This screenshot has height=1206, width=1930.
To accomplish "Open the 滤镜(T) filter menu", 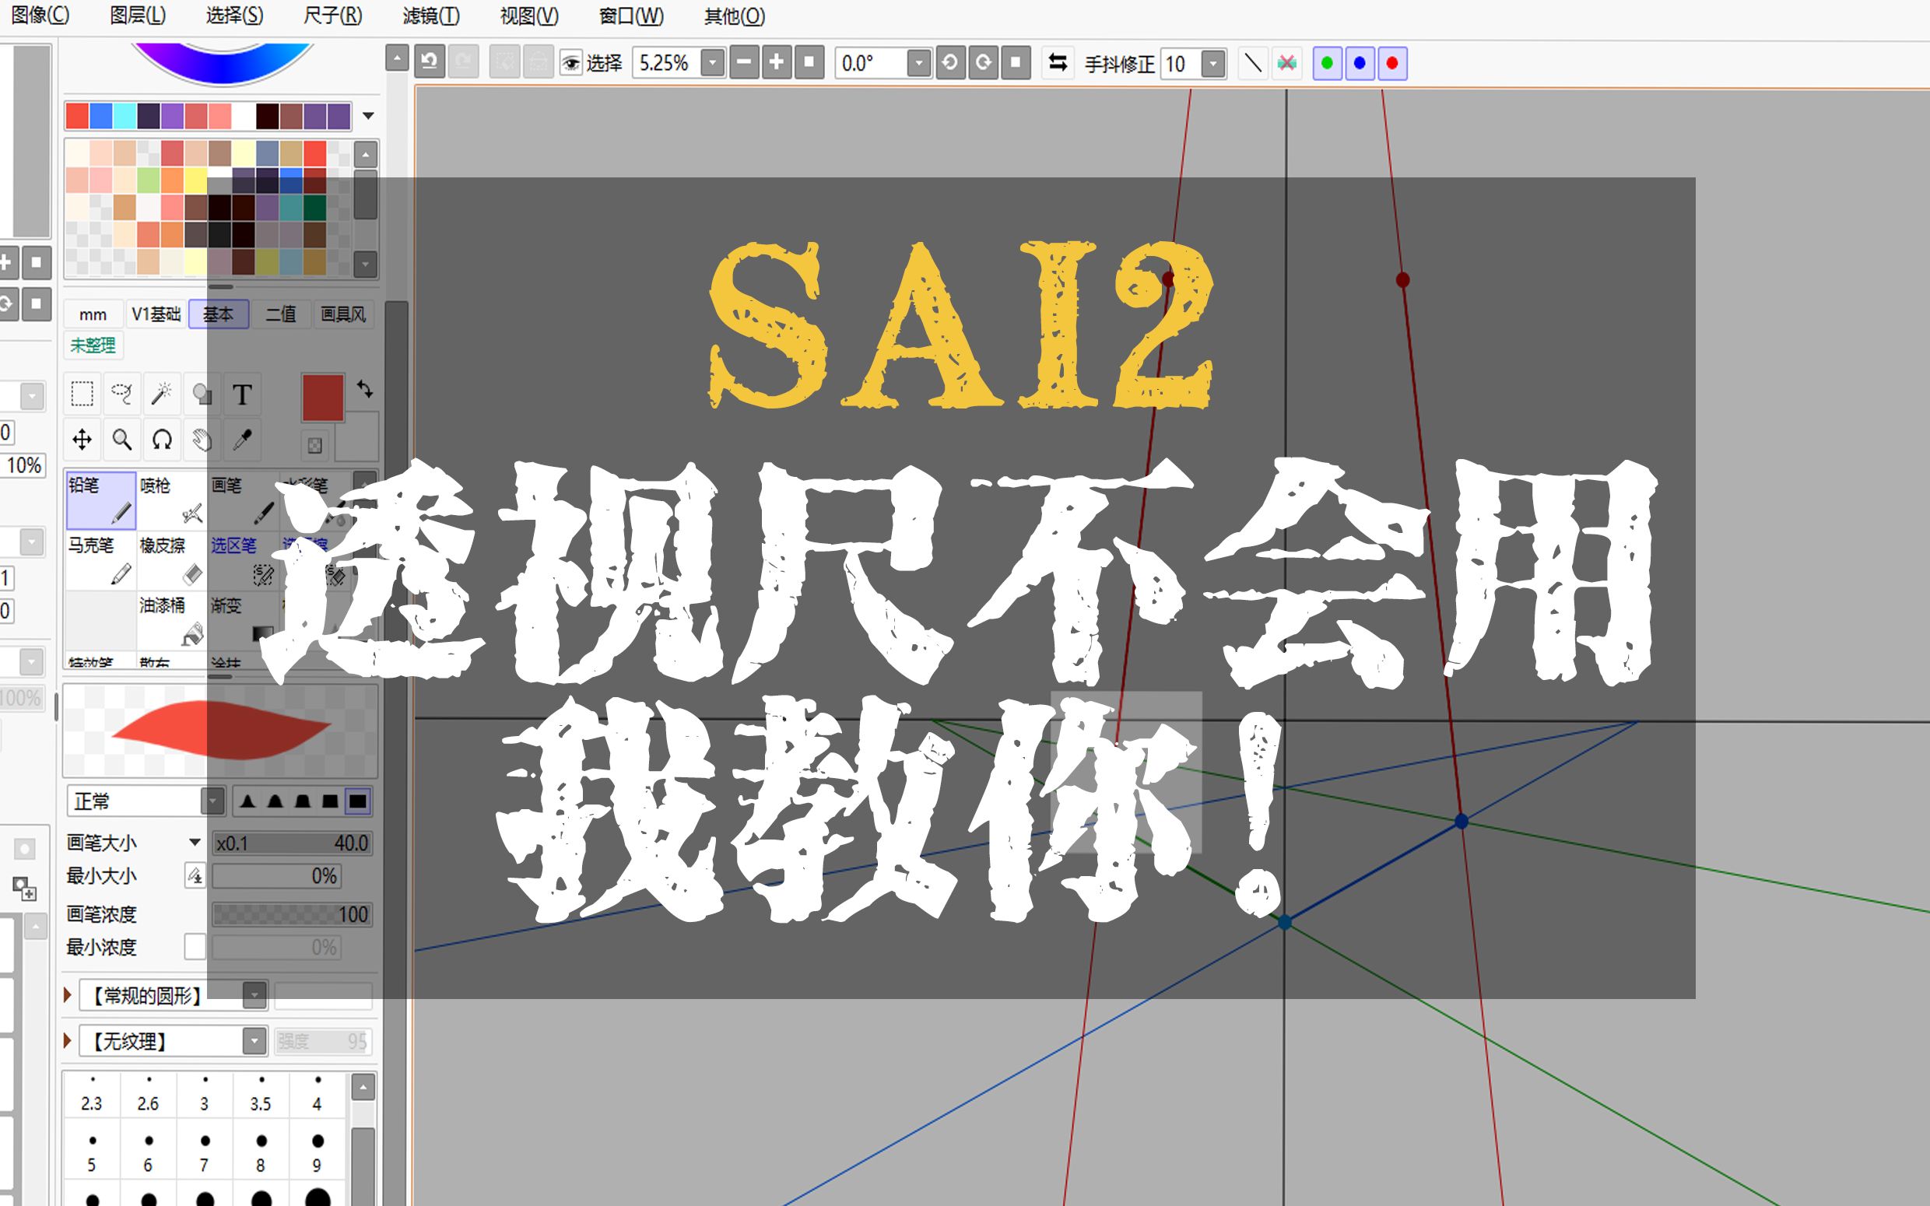I will 430,15.
